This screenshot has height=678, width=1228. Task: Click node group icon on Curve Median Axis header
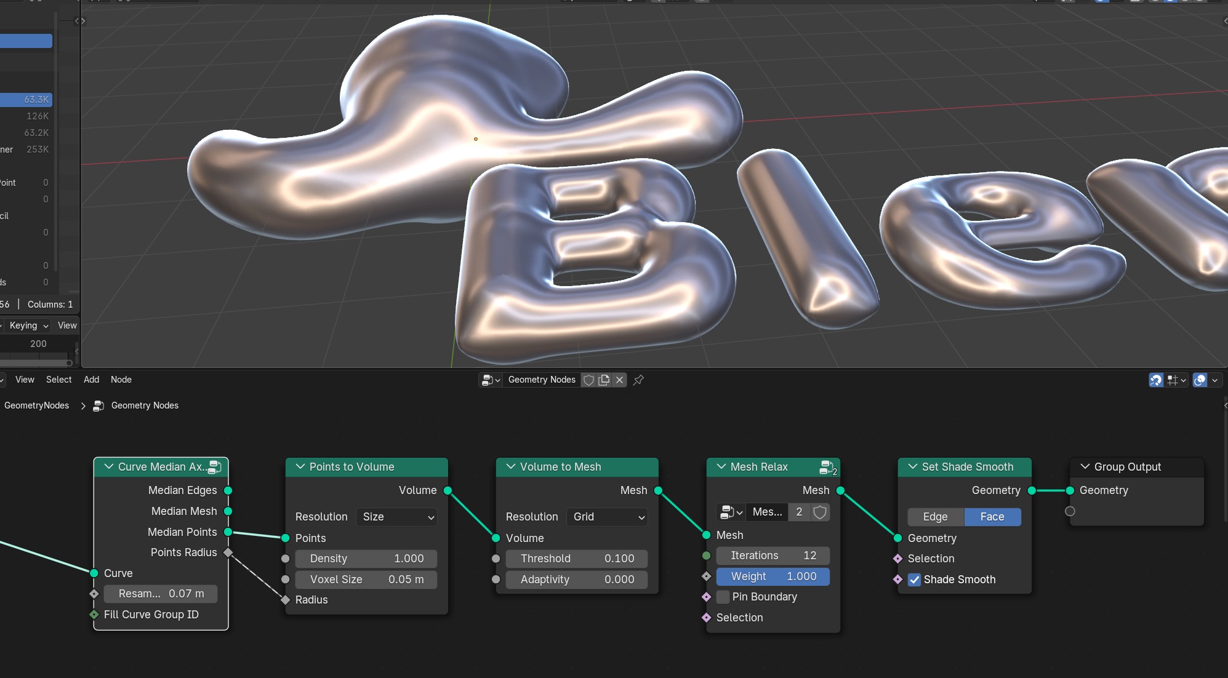215,467
